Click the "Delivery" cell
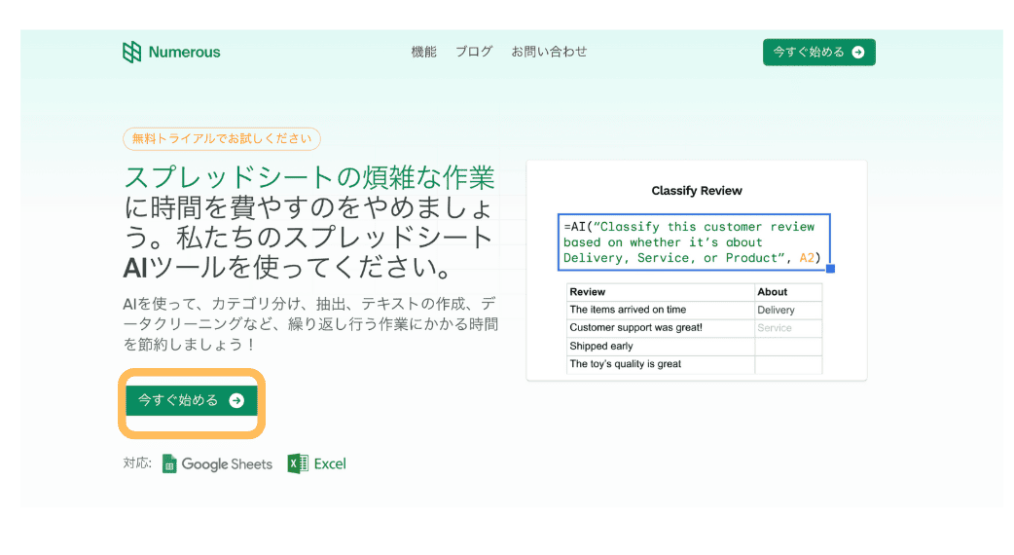The image size is (1014, 555). [x=788, y=310]
